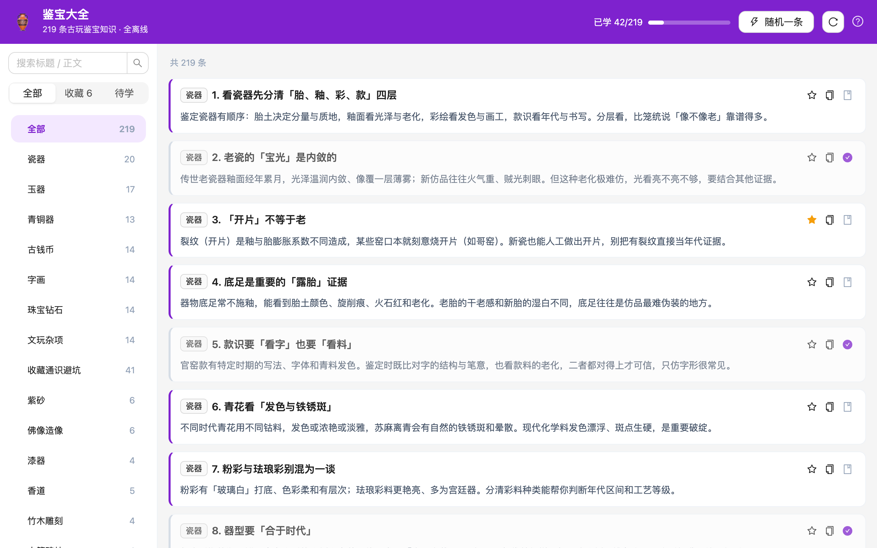Copy entry 4 底足 entry text

(x=829, y=282)
